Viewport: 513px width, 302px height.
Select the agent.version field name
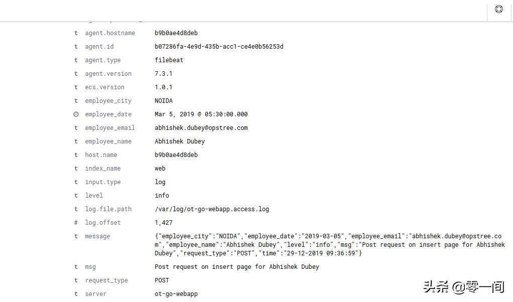108,74
